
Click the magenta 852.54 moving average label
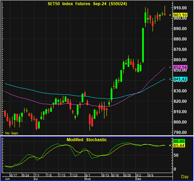[x=180, y=67]
